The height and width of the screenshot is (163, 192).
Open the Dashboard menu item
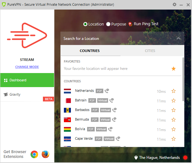pyautogui.click(x=27, y=80)
